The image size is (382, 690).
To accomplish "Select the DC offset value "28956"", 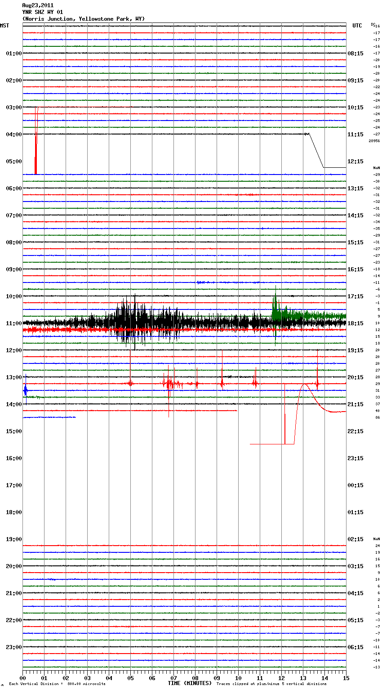I will click(374, 141).
